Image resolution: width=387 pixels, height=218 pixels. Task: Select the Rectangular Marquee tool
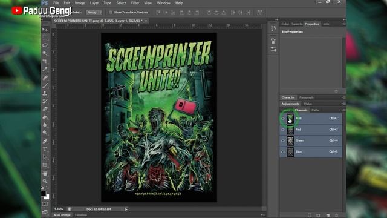pos(45,38)
